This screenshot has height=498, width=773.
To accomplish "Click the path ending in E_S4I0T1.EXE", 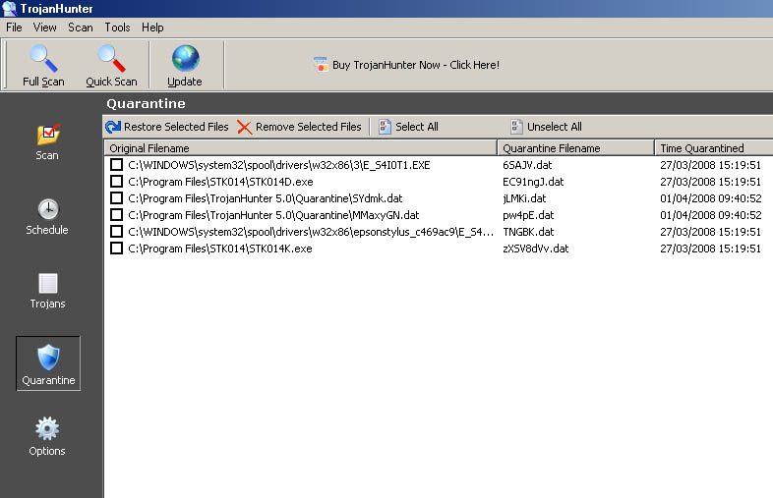I will click(x=279, y=165).
